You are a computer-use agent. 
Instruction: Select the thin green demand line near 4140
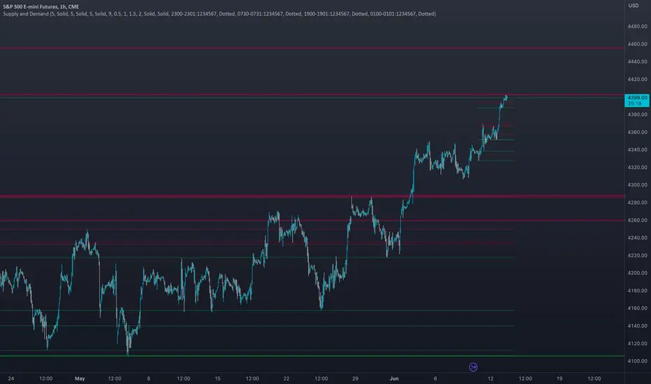[257, 326]
